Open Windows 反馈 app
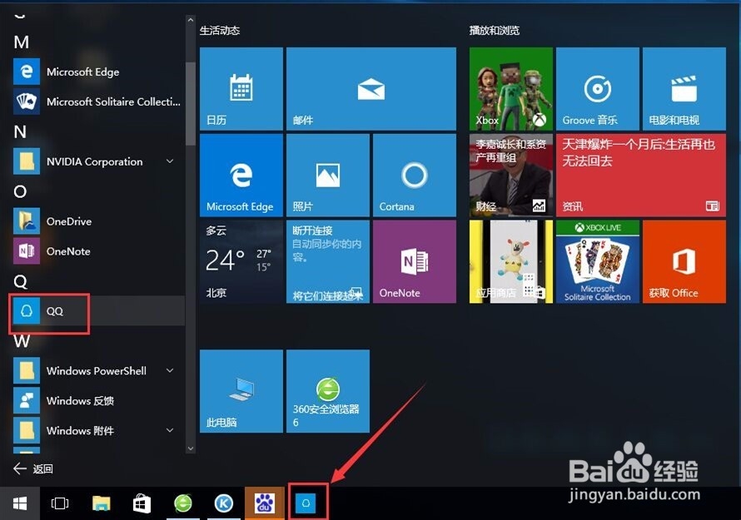741x520 pixels. [x=97, y=400]
